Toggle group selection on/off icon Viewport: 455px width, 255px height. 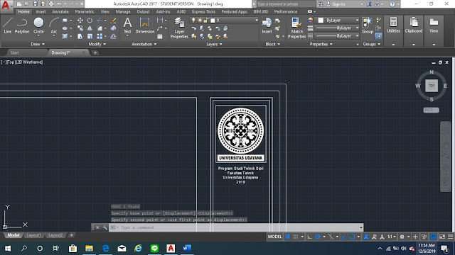click(378, 36)
